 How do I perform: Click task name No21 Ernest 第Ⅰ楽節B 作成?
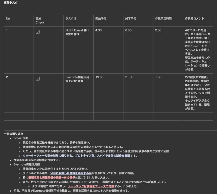click(x=77, y=32)
